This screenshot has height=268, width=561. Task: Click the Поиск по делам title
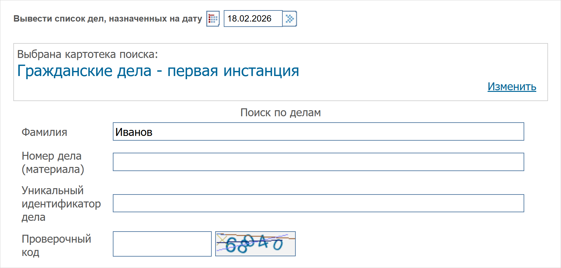280,112
